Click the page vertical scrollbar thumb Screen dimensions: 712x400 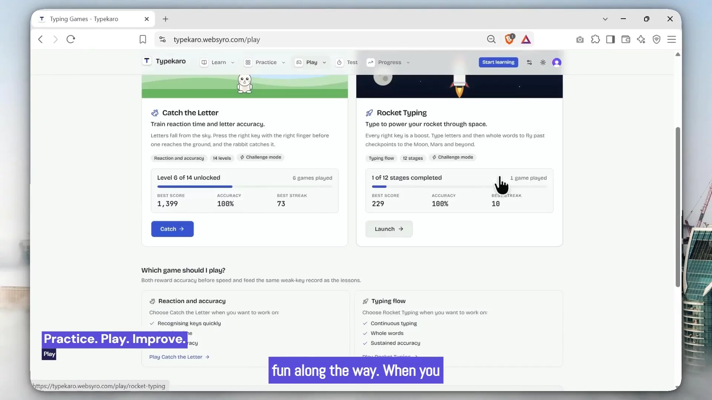point(678,207)
